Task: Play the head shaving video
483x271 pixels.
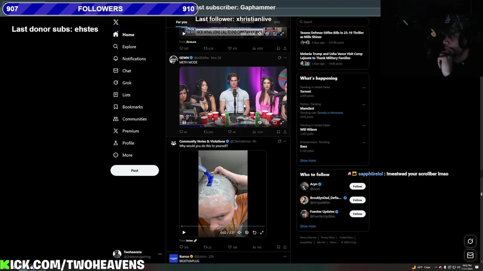Action: point(184,233)
